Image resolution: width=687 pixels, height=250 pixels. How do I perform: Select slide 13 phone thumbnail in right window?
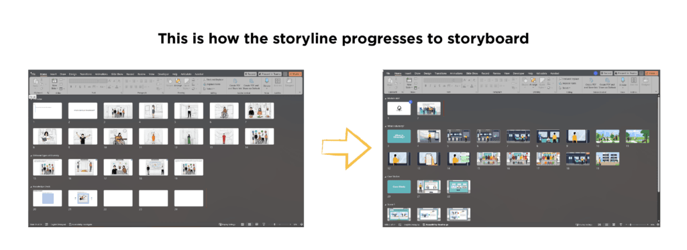click(429, 158)
